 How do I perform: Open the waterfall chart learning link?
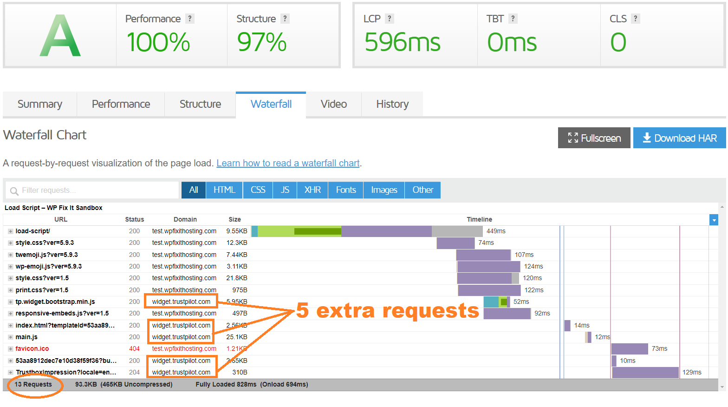click(288, 163)
